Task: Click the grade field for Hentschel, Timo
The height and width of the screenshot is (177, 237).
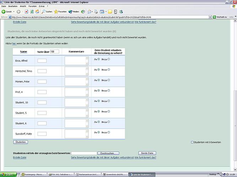Action: 42,71
